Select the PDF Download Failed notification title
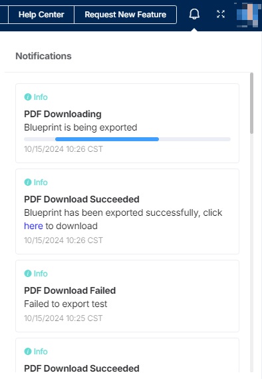The image size is (262, 379). 70,290
